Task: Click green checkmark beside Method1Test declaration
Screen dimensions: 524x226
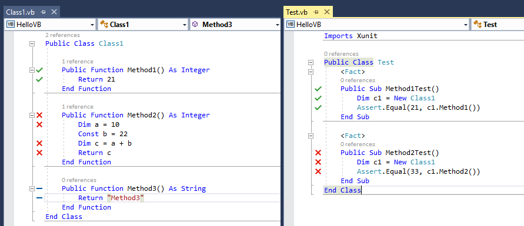Action: click(318, 89)
